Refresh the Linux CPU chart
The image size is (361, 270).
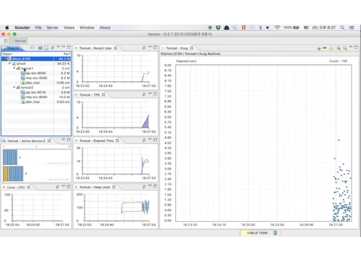click(57, 186)
